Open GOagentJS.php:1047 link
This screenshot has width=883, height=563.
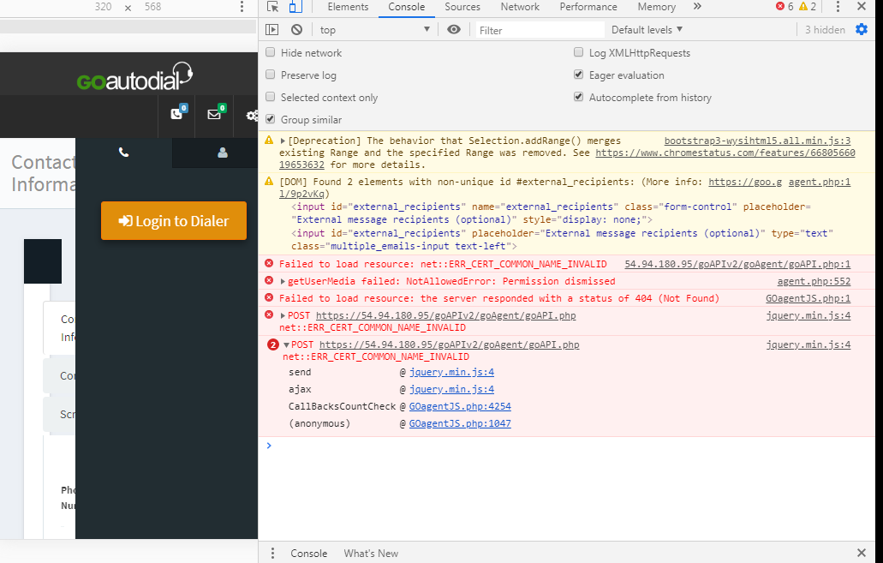click(460, 424)
